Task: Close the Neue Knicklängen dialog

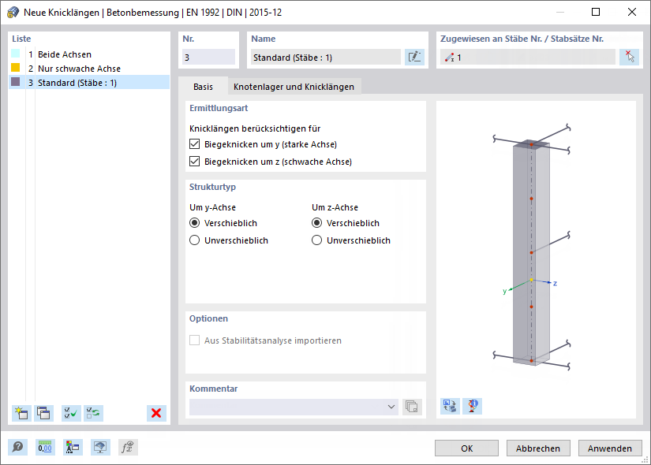Action: click(x=632, y=12)
